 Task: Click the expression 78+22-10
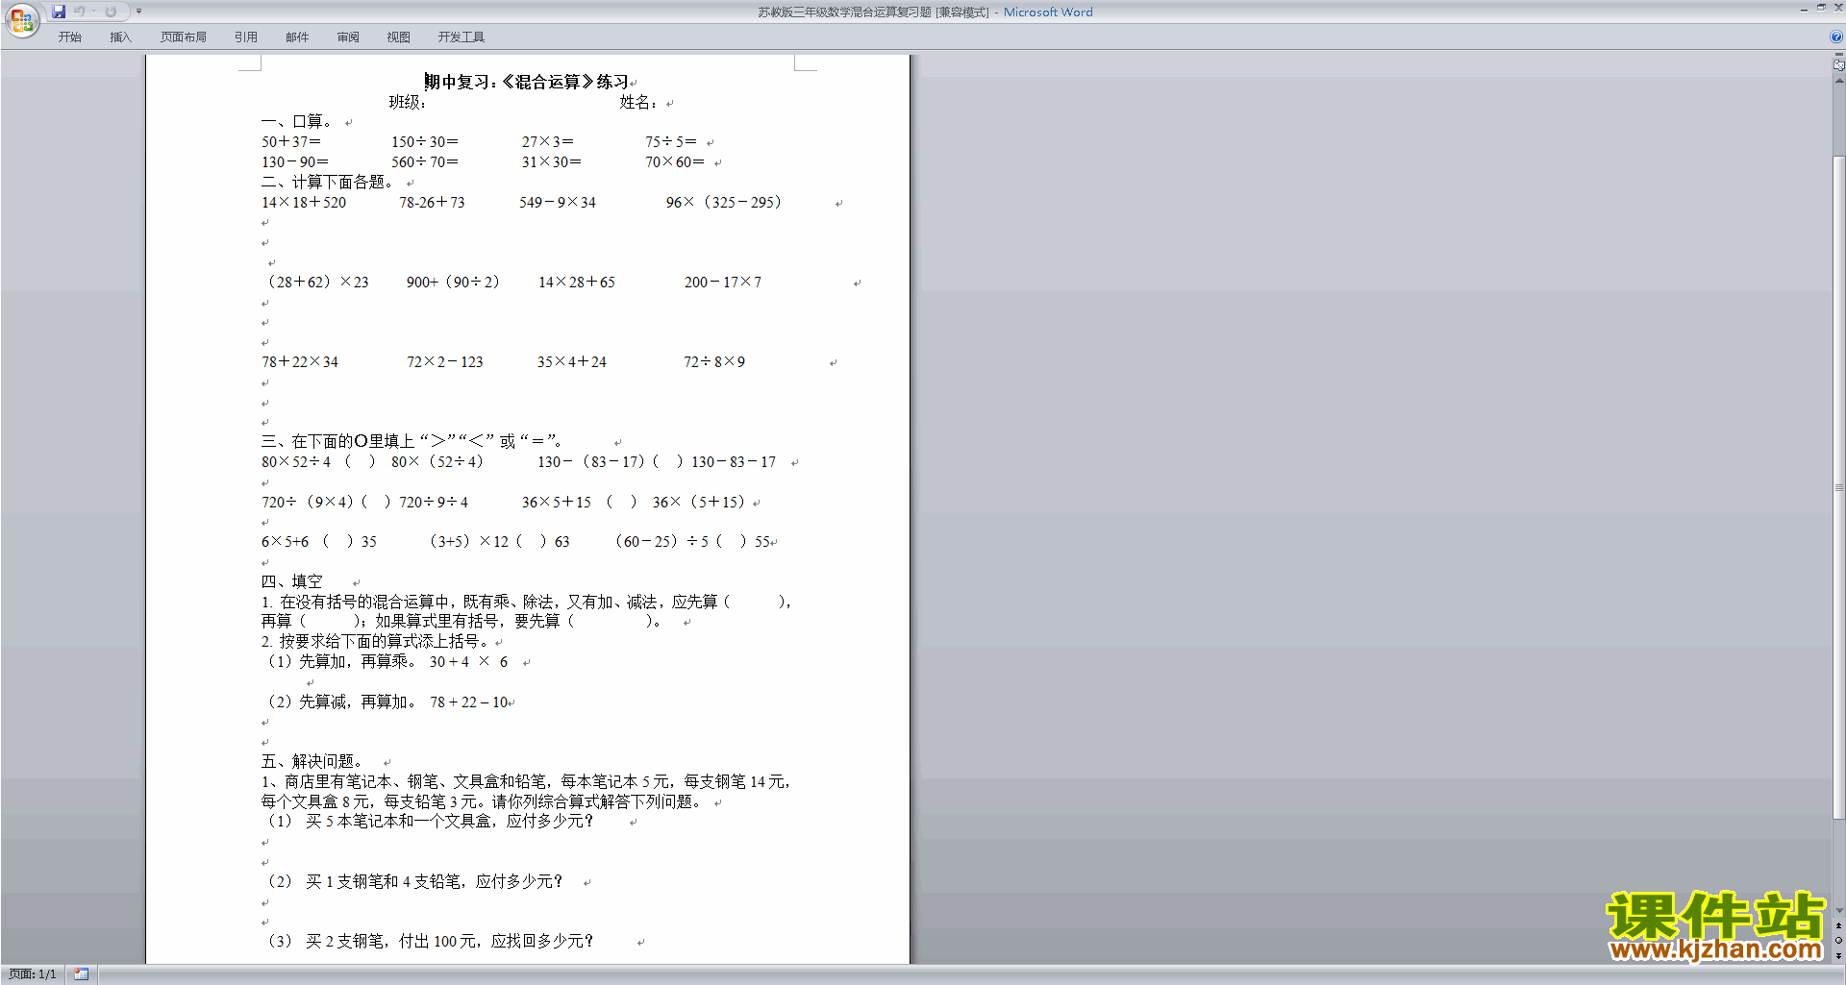pyautogui.click(x=468, y=702)
